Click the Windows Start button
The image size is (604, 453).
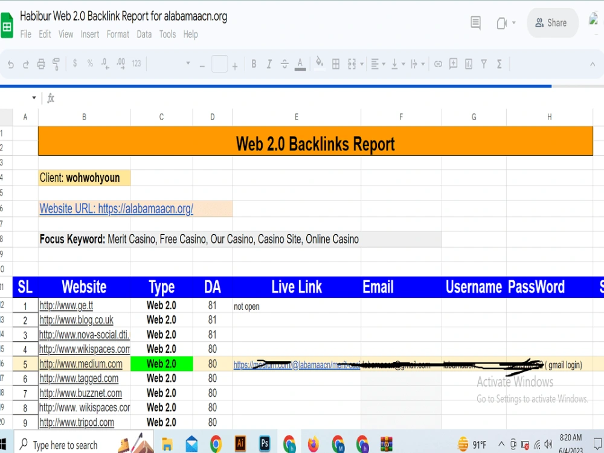4,444
